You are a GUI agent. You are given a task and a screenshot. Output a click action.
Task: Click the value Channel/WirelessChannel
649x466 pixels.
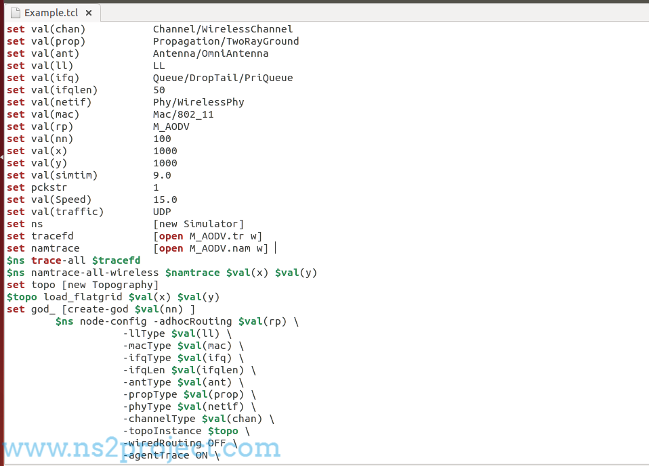(x=223, y=29)
